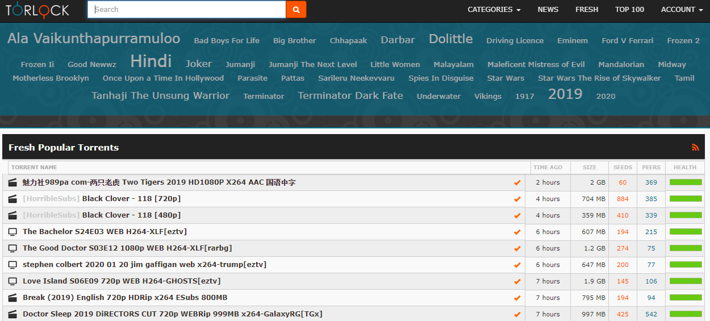Viewport: 710px width, 321px height.
Task: Click the Torlock logo
Action: pos(37,9)
